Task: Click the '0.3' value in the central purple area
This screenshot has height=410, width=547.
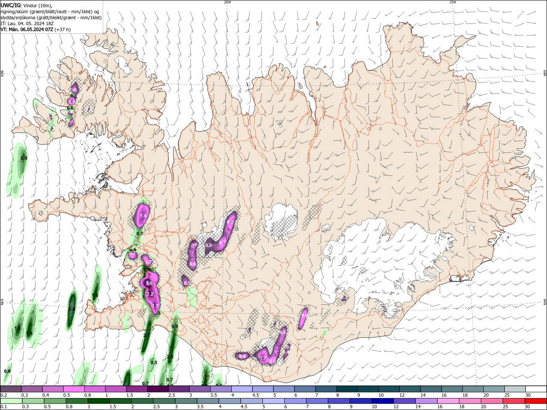Action: (209, 245)
